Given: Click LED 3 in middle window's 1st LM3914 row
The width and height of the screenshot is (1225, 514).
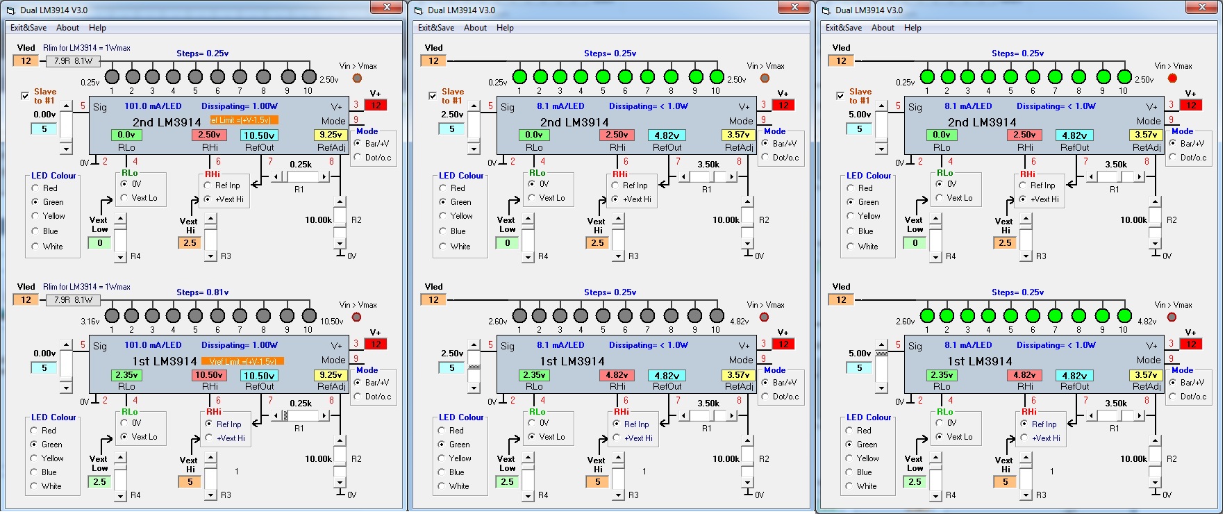Looking at the screenshot, I should [560, 315].
